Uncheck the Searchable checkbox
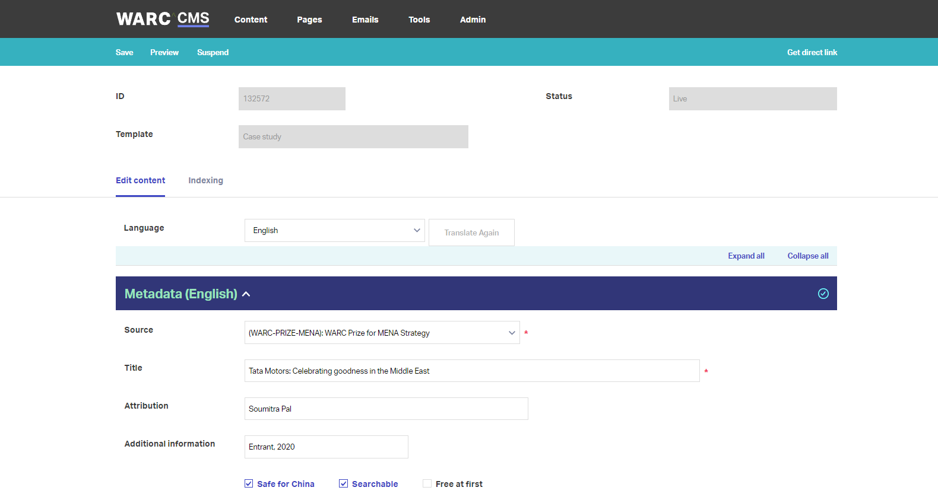 click(343, 483)
